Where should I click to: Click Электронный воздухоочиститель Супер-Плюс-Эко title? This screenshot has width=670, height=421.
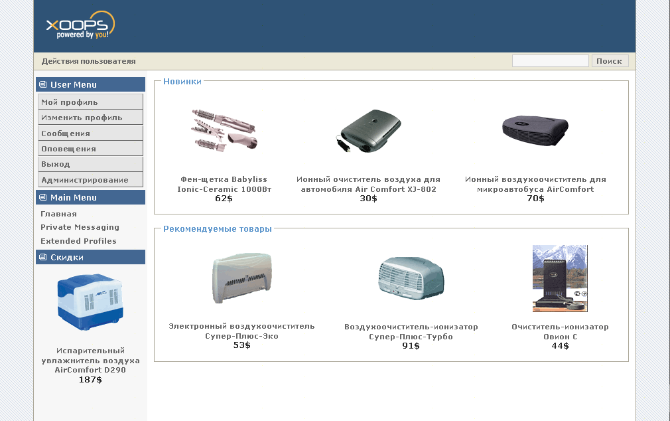(x=242, y=331)
